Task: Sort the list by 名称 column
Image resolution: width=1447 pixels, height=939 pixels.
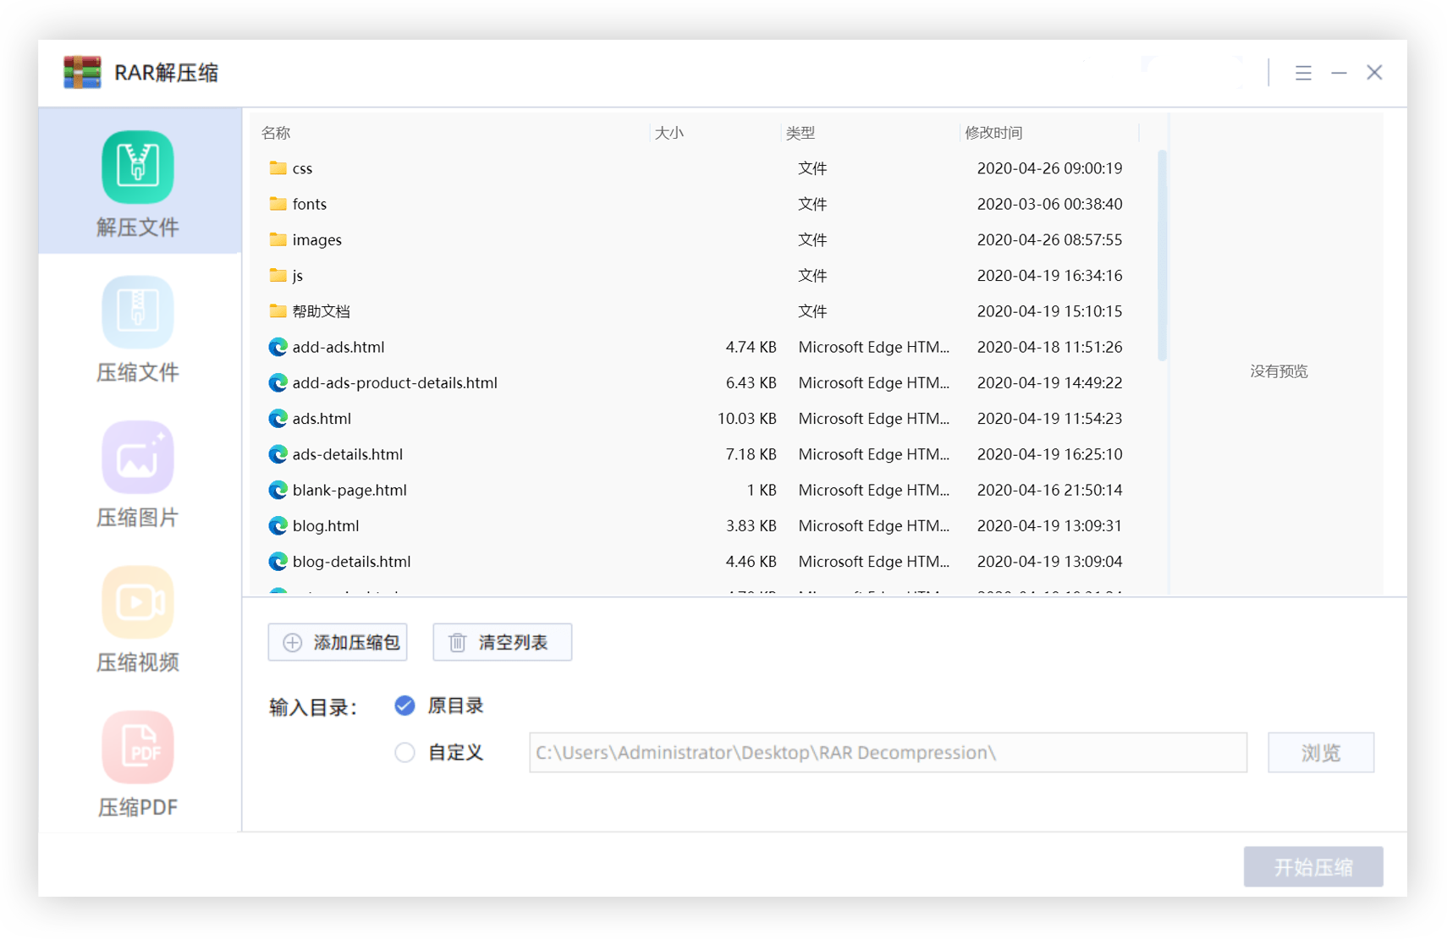Action: coord(276,133)
